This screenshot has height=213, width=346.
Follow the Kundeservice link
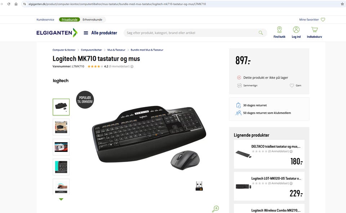pos(45,19)
